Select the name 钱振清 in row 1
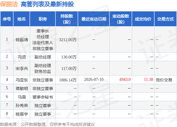The height and width of the screenshot is (127, 177). click(22, 40)
